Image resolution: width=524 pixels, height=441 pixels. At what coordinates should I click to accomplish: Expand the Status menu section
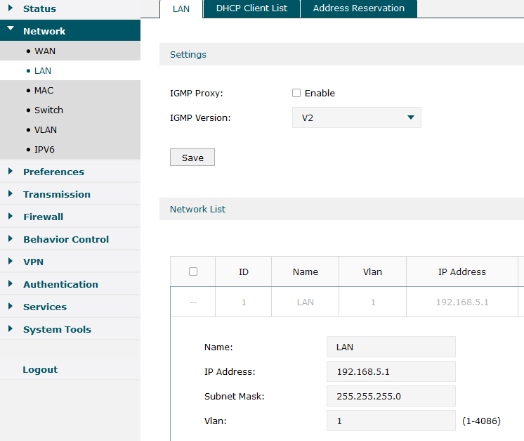pos(39,8)
